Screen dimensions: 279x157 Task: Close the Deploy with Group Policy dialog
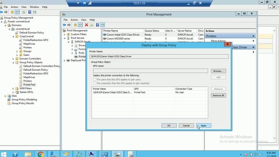pos(228,44)
